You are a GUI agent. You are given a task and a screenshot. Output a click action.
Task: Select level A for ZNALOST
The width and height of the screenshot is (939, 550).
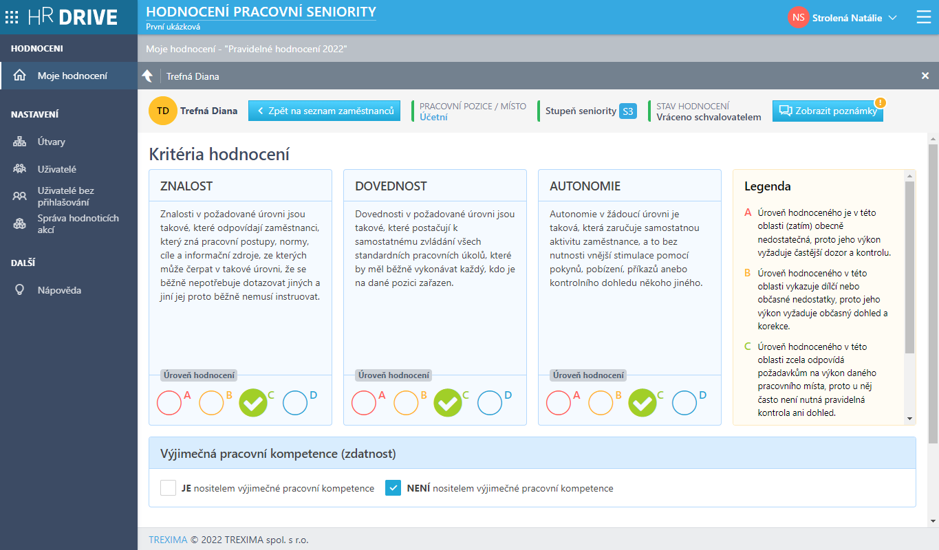(169, 403)
